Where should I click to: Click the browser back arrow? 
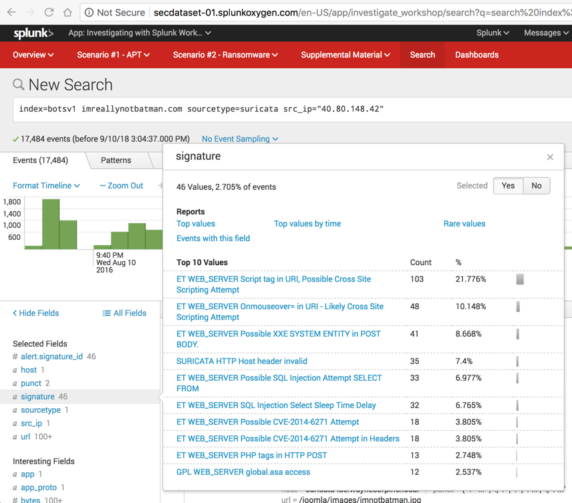pos(11,13)
